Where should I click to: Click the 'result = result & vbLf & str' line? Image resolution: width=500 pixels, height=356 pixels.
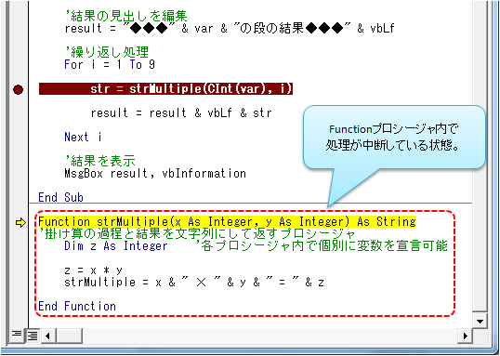[x=181, y=113]
